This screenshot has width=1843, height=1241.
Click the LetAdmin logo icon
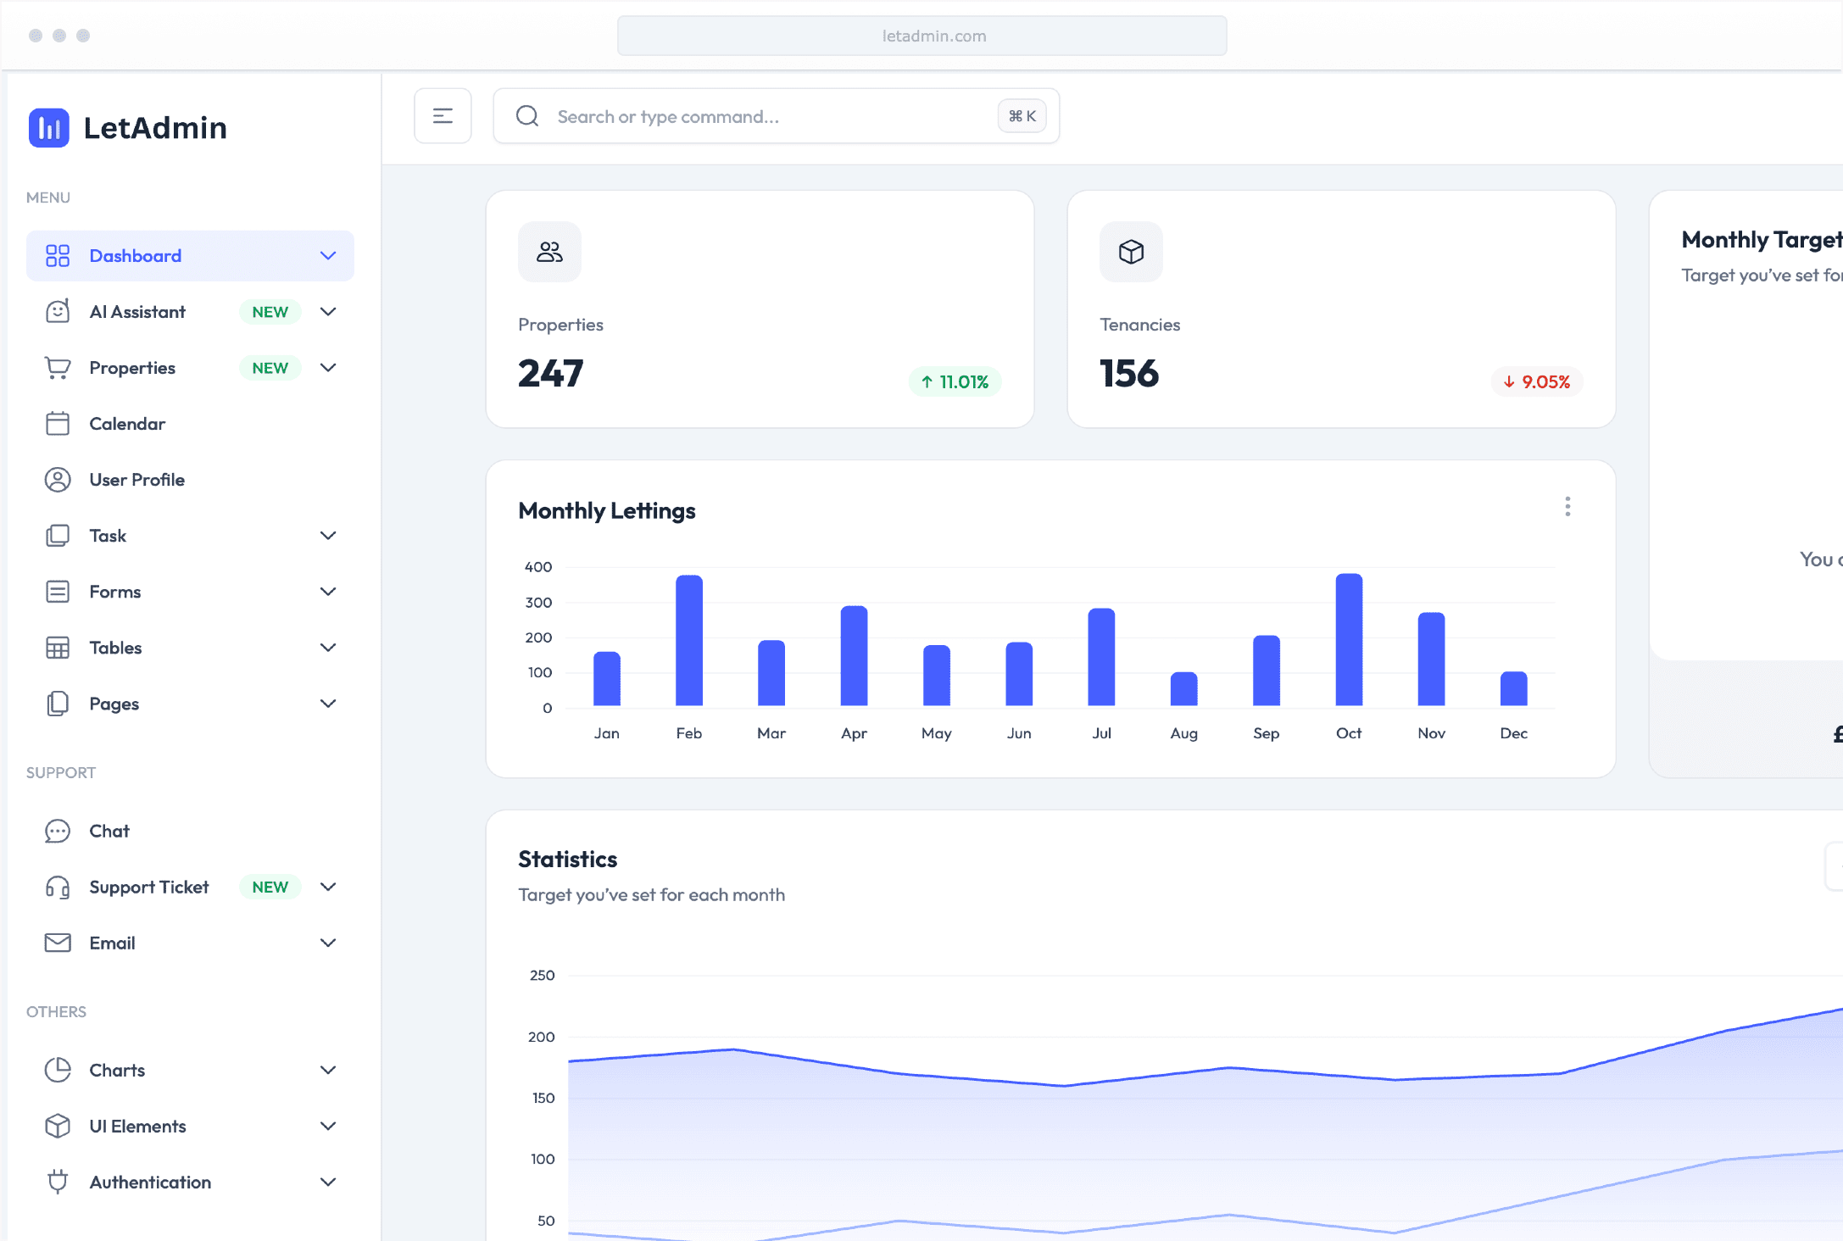(48, 128)
